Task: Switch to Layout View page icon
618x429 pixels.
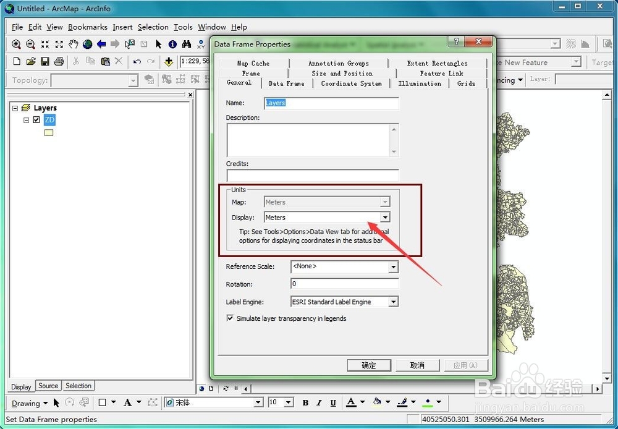Action: click(211, 388)
